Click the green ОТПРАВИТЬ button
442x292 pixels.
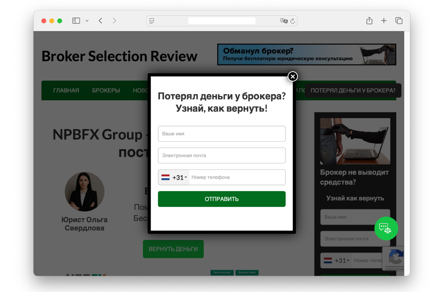click(x=222, y=199)
